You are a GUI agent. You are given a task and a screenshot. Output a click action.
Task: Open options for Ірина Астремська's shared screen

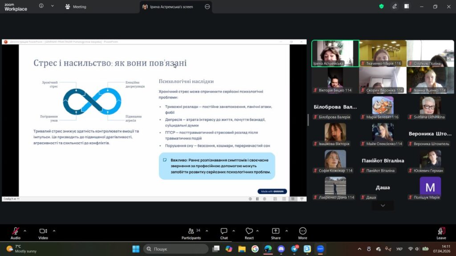pos(207,7)
